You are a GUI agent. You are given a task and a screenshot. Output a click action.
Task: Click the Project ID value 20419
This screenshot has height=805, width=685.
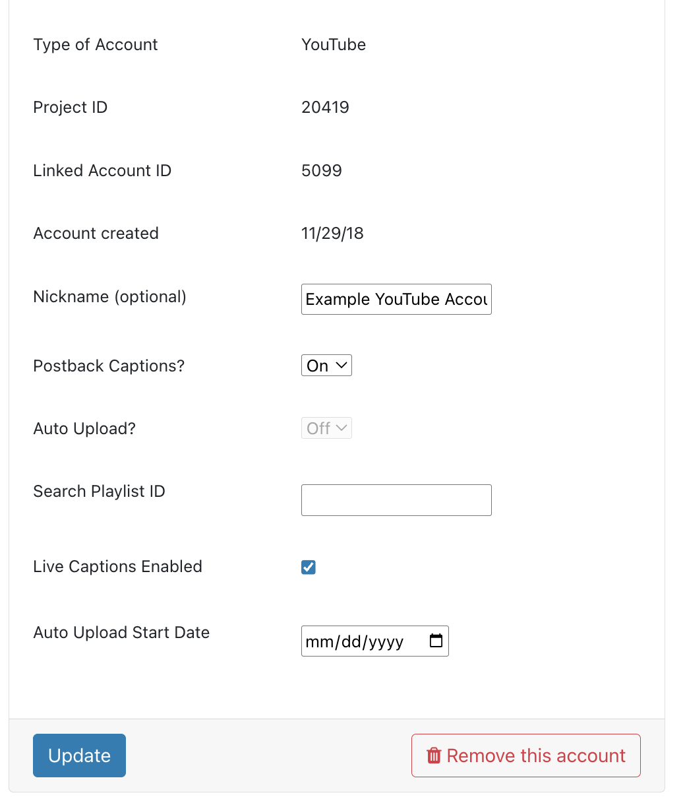tap(325, 108)
